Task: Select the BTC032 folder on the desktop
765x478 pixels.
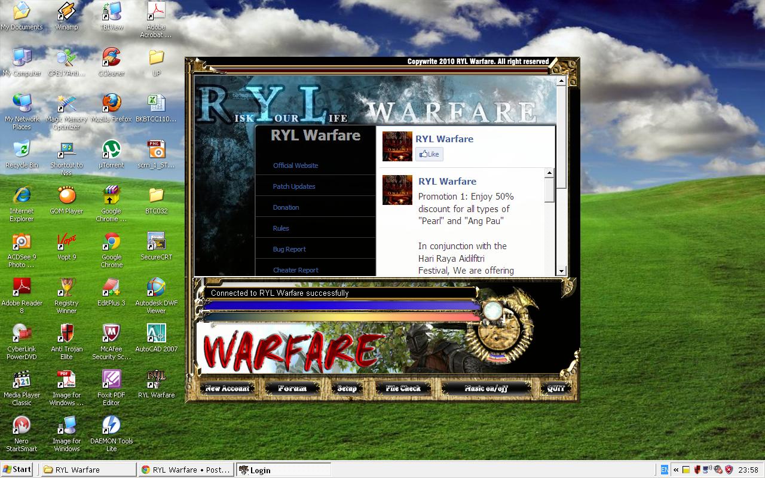Action: 156,200
